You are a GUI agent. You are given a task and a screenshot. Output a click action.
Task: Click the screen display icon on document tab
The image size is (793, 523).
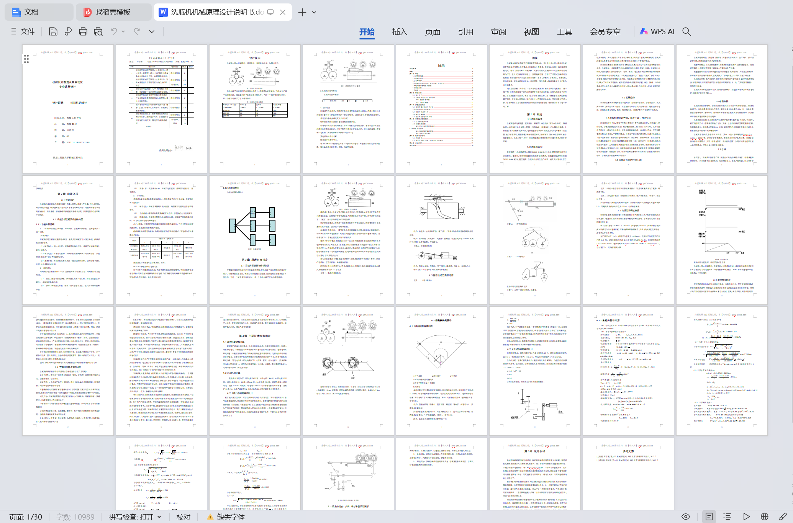point(270,12)
